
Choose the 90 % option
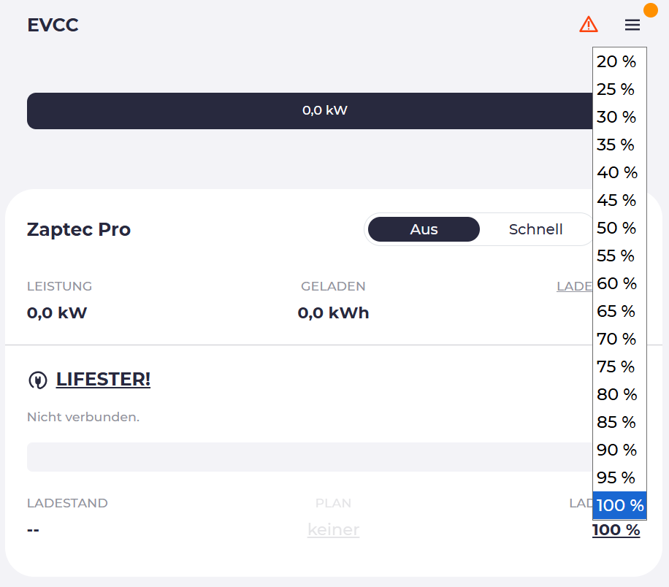(x=617, y=450)
